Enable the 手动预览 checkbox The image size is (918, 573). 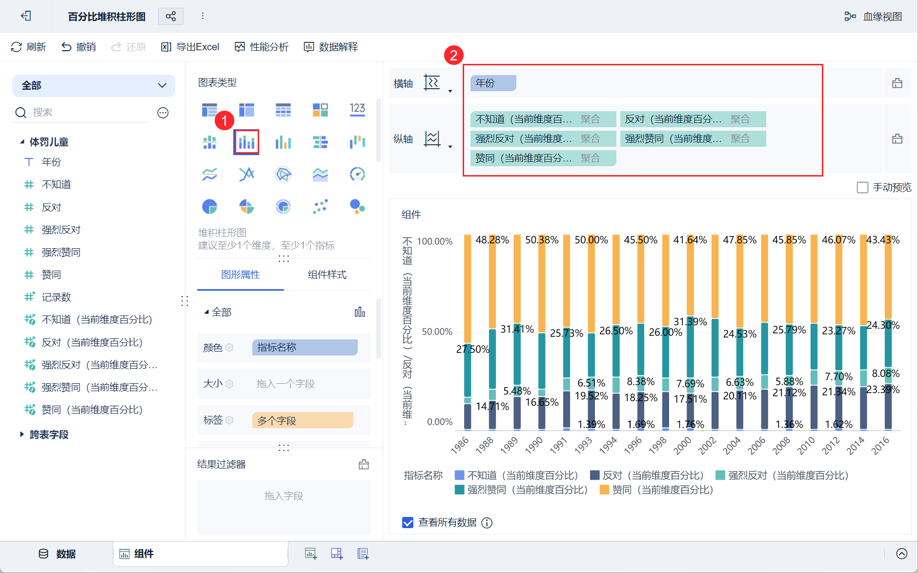862,187
